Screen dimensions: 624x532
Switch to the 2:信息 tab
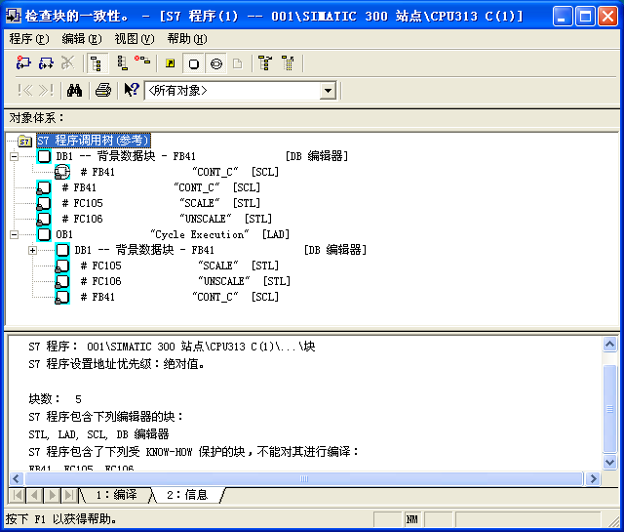[187, 495]
